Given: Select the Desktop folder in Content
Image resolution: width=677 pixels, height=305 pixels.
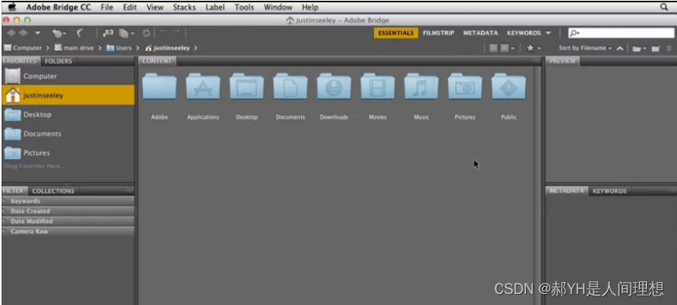Looking at the screenshot, I should [246, 86].
